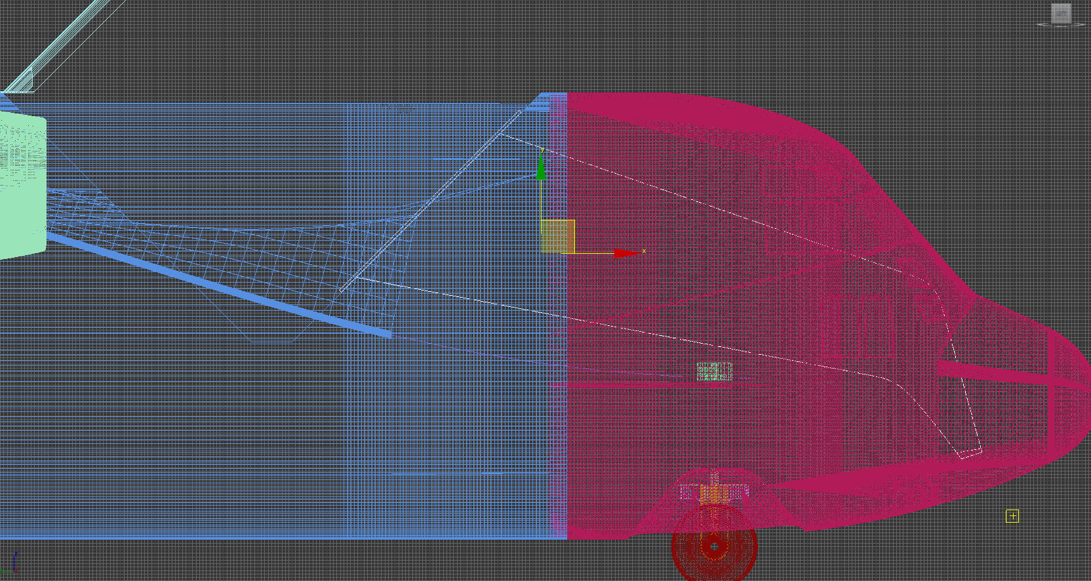Viewport: 1091px width, 581px height.
Task: Click the green Y-axis move gizmo arrow
Action: (x=541, y=167)
